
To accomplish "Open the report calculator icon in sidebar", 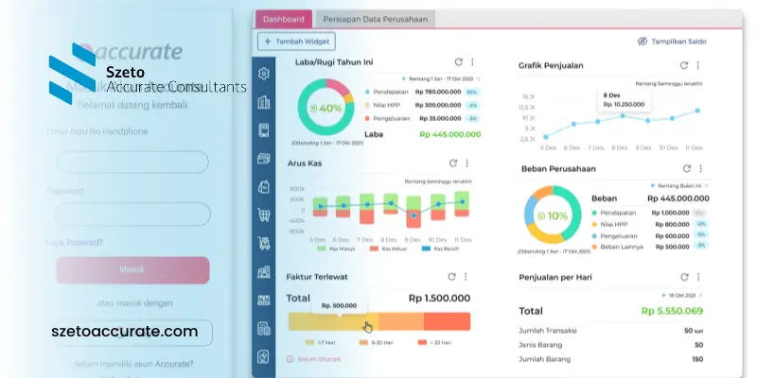I will (264, 329).
